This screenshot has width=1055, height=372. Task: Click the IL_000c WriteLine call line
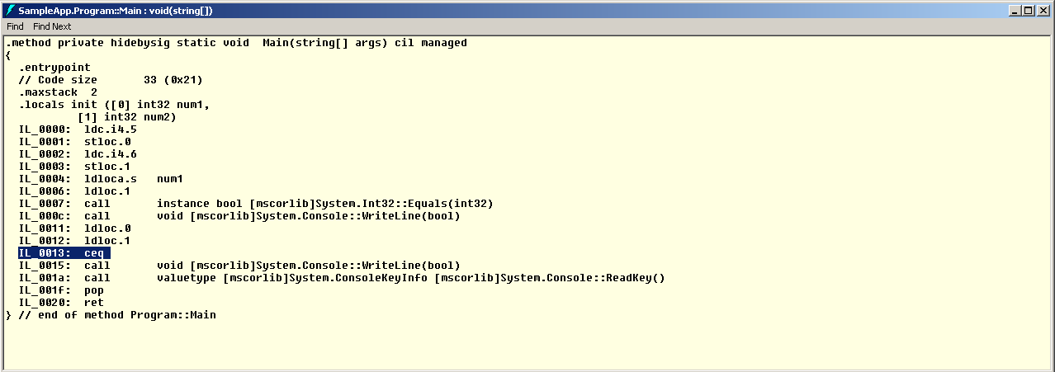tap(239, 216)
